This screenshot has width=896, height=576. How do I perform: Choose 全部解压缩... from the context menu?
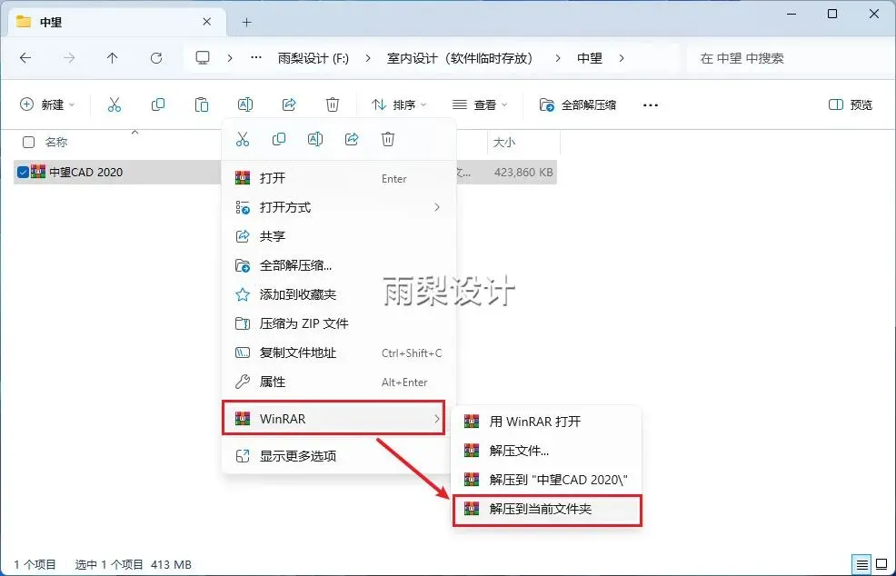[338, 265]
